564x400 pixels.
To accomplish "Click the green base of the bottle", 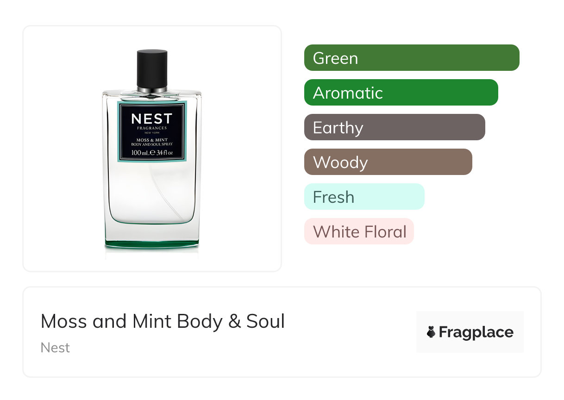I will pyautogui.click(x=152, y=243).
